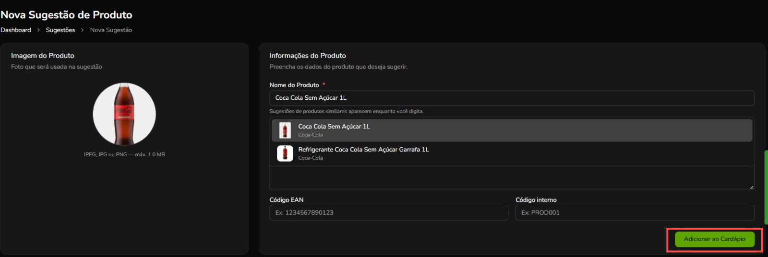Click 'Preencha os dados do produto' description text
768x257 pixels.
pos(338,67)
